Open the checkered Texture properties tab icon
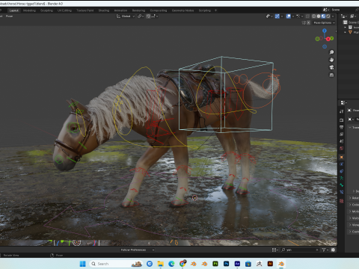This screenshot has width=359, height=269. coord(342,201)
